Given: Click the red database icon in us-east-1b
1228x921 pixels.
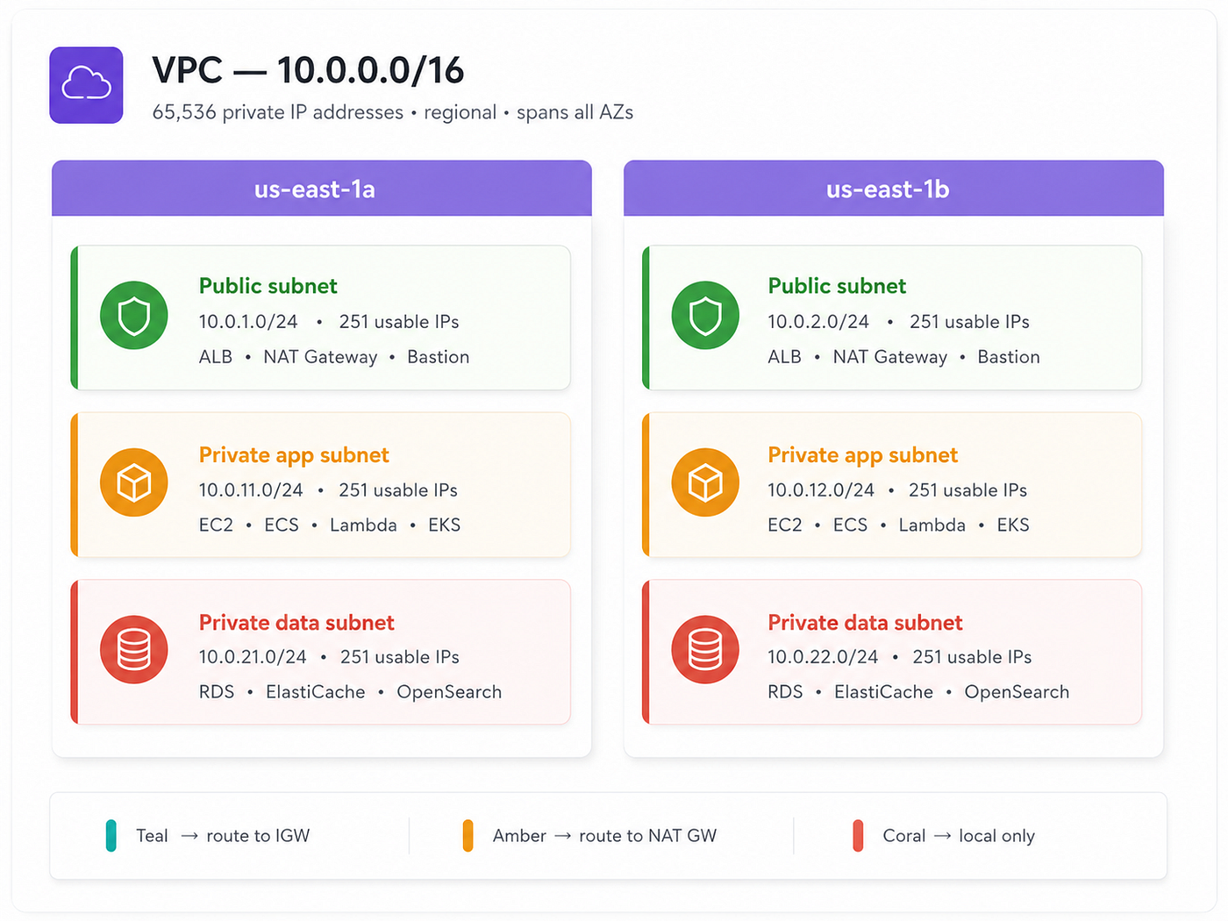Looking at the screenshot, I should [705, 650].
